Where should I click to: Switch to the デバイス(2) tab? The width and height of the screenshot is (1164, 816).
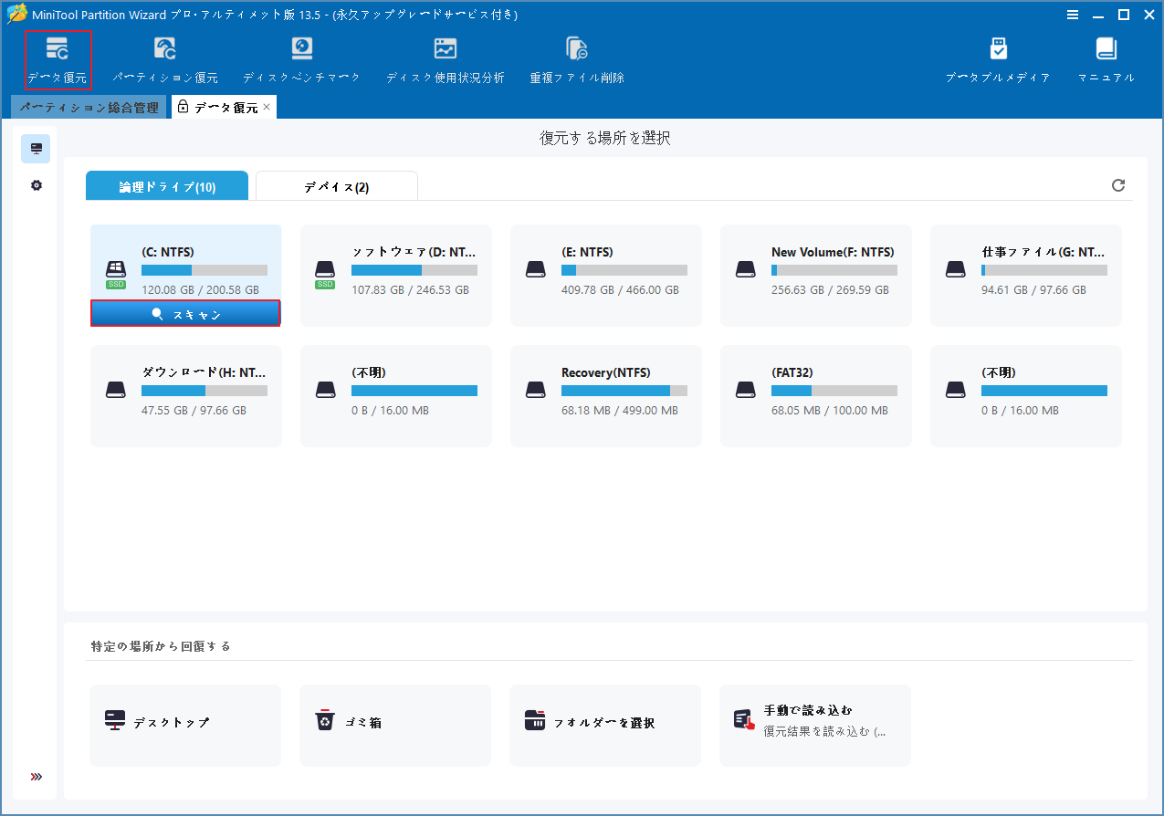click(x=336, y=185)
